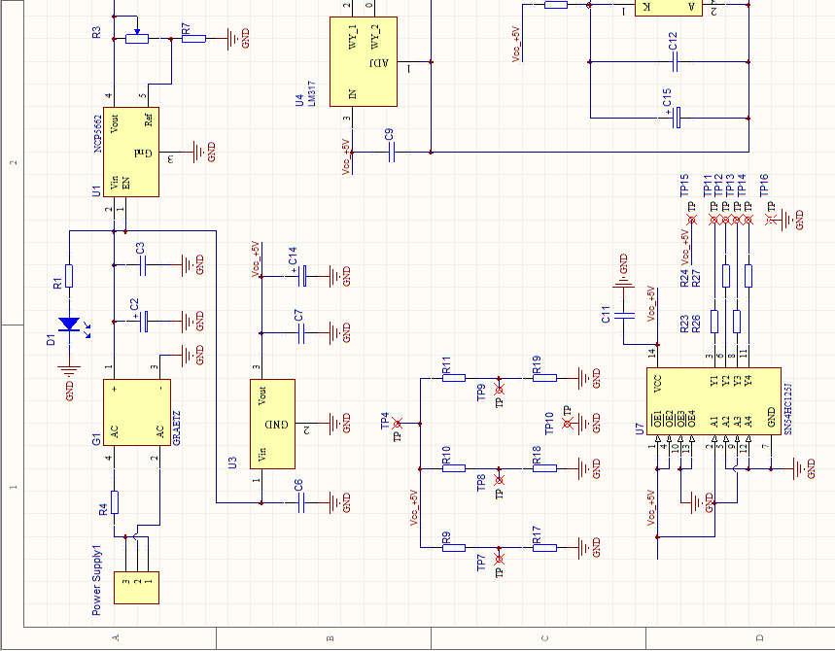Click test point TP10 marker
Viewport: 835px width, 651px height.
click(567, 424)
